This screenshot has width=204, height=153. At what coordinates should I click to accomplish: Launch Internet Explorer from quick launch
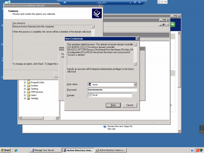tap(16, 150)
